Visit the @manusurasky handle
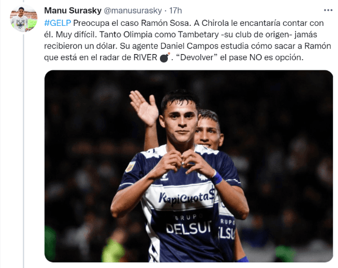The width and height of the screenshot is (338, 268). point(133,11)
